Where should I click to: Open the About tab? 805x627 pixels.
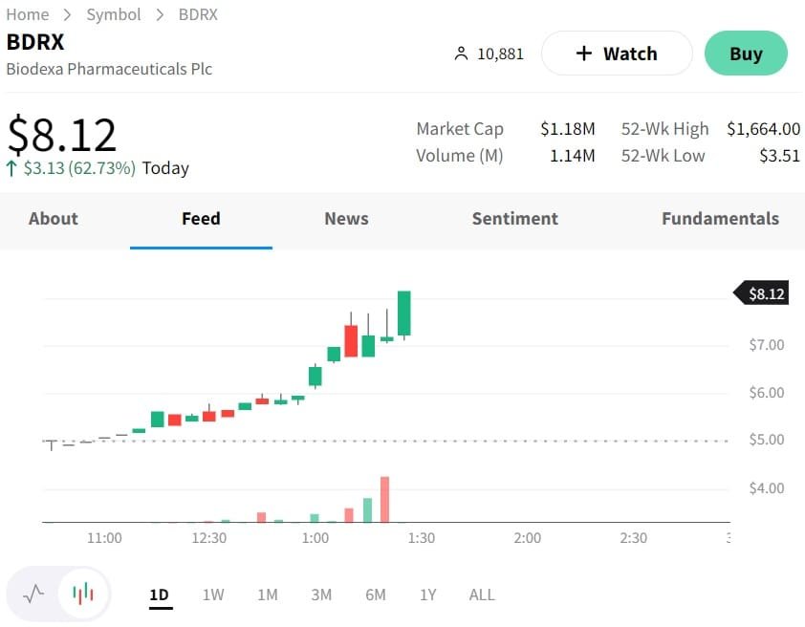coord(54,219)
